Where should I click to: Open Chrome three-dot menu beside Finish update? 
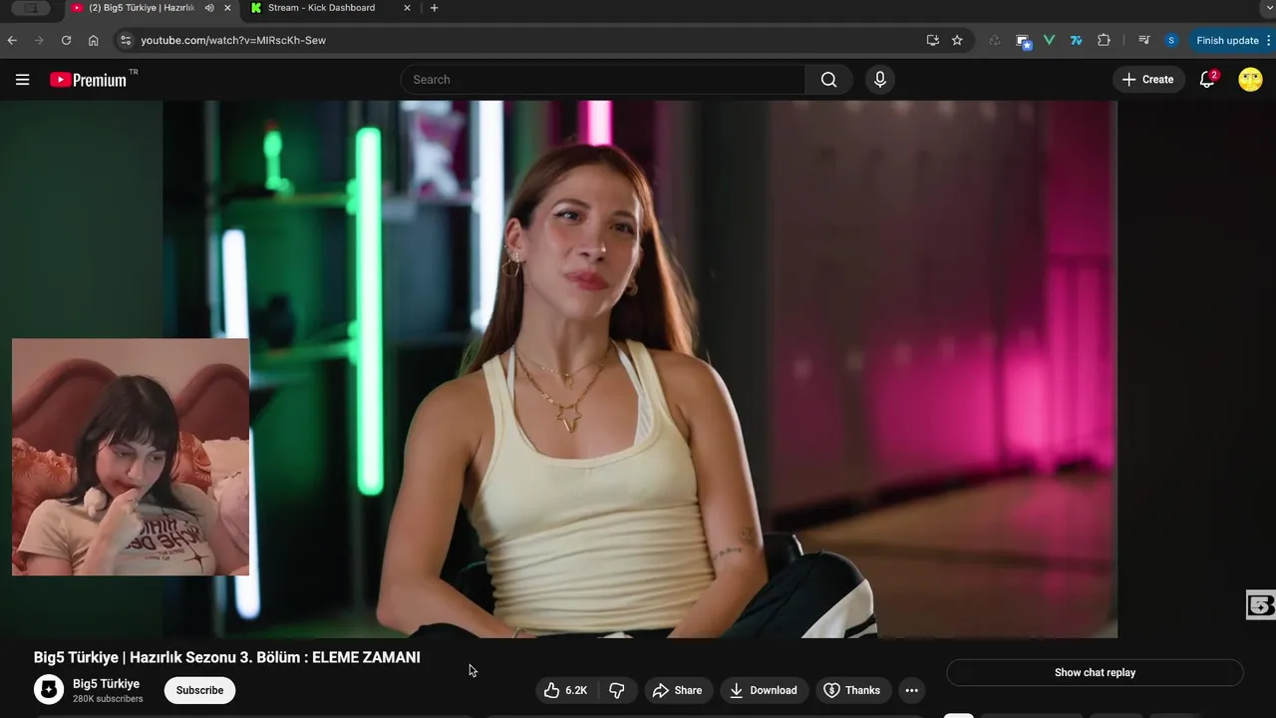point(1268,40)
